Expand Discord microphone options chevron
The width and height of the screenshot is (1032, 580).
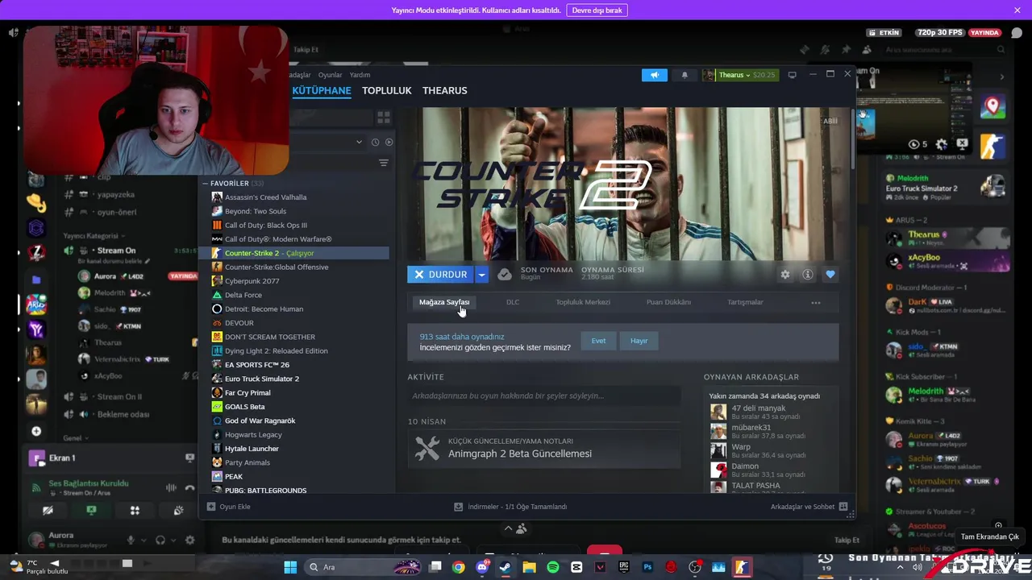(144, 541)
